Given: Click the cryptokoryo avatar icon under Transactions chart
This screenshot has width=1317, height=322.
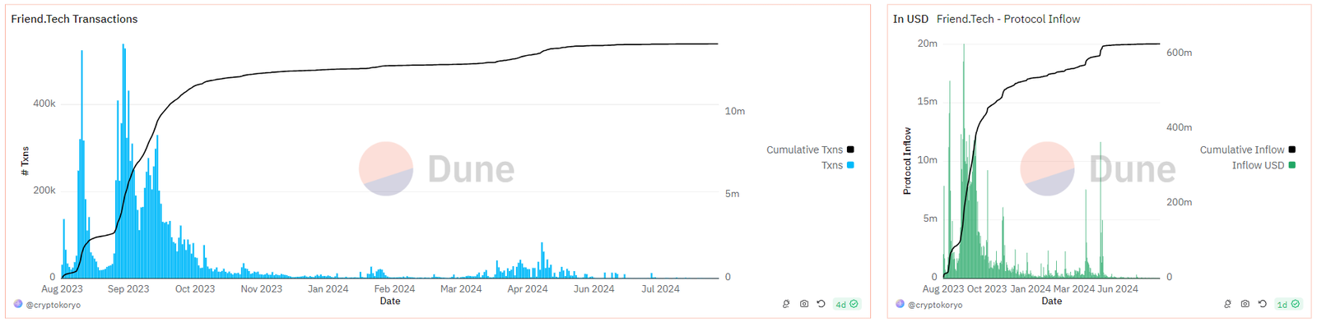Looking at the screenshot, I should [x=18, y=304].
